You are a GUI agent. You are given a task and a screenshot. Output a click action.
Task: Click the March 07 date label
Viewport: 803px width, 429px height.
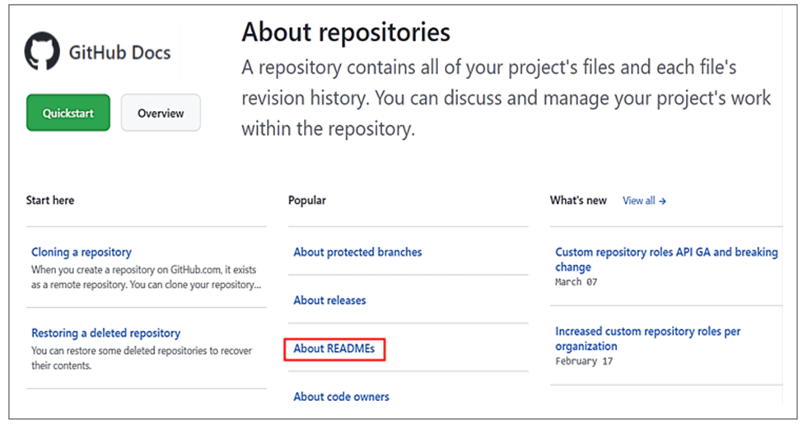576,282
